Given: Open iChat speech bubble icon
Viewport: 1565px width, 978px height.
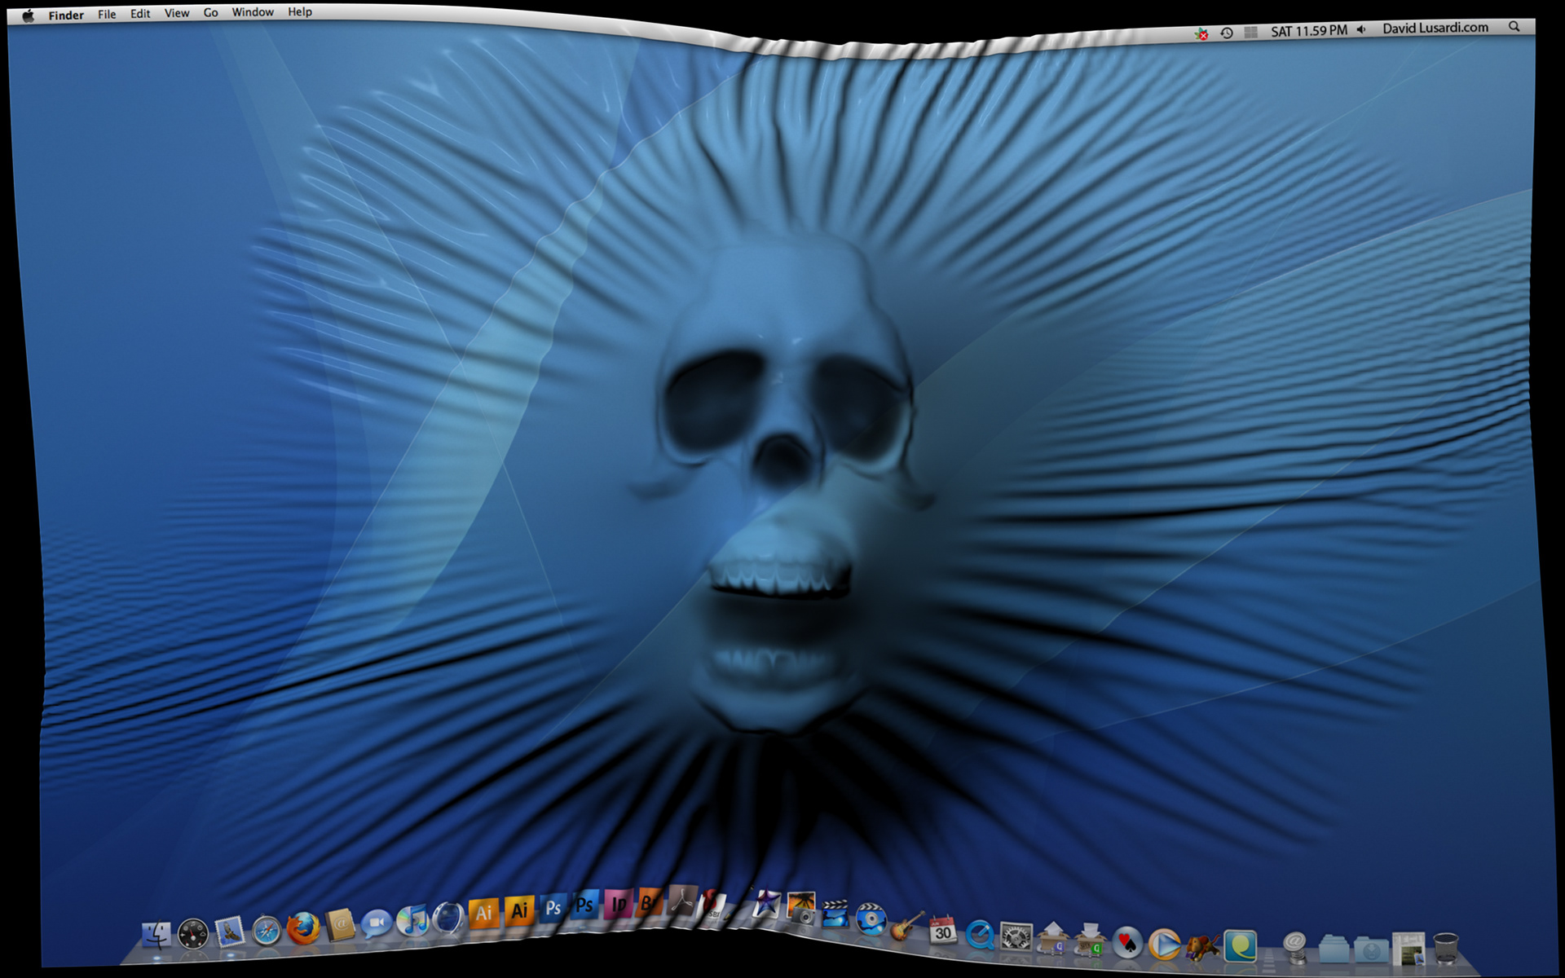Looking at the screenshot, I should (x=376, y=924).
